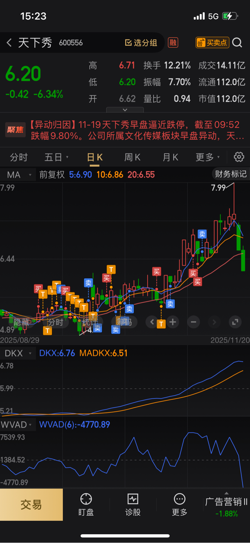Open 诊股 stock diagnosis icon
This screenshot has height=543, width=250.
point(133,505)
